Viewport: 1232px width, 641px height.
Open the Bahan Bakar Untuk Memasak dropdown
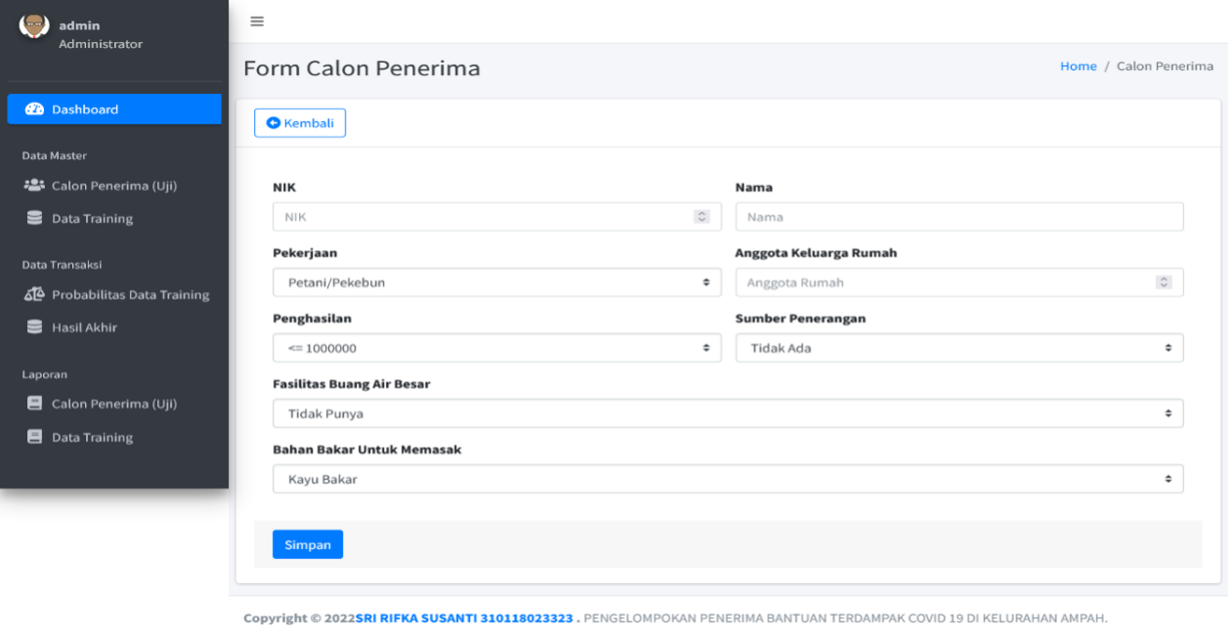click(728, 479)
